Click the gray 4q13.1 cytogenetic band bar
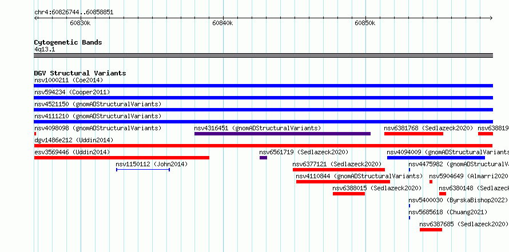 pos(264,55)
